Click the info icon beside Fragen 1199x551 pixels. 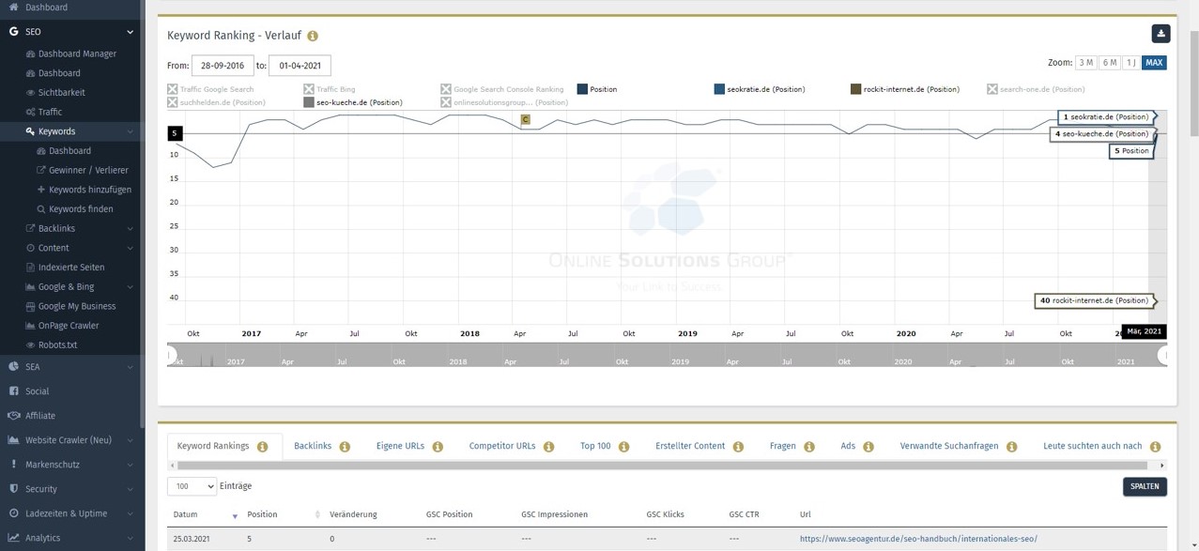pyautogui.click(x=809, y=447)
